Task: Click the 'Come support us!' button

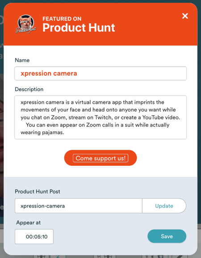Action: pyautogui.click(x=100, y=158)
